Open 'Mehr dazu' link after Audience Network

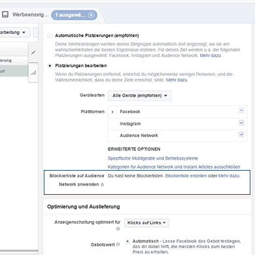pos(211,56)
